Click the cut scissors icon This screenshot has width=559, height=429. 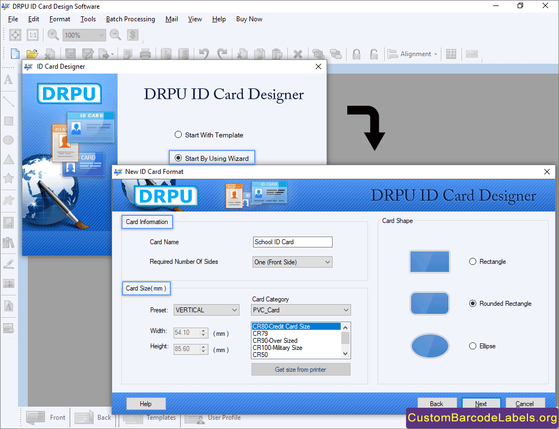pyautogui.click(x=242, y=54)
